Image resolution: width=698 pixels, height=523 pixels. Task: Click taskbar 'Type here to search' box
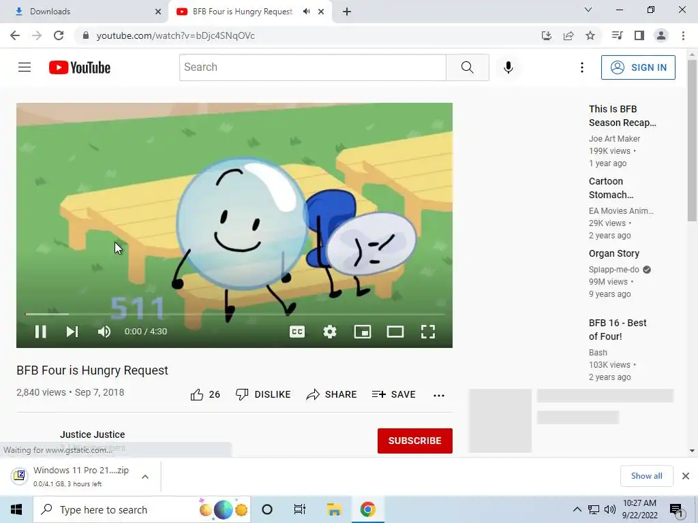point(142,509)
